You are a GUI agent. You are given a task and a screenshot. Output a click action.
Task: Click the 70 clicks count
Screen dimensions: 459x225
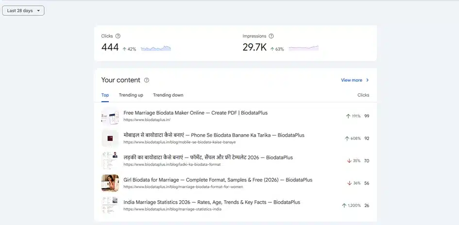(367, 161)
